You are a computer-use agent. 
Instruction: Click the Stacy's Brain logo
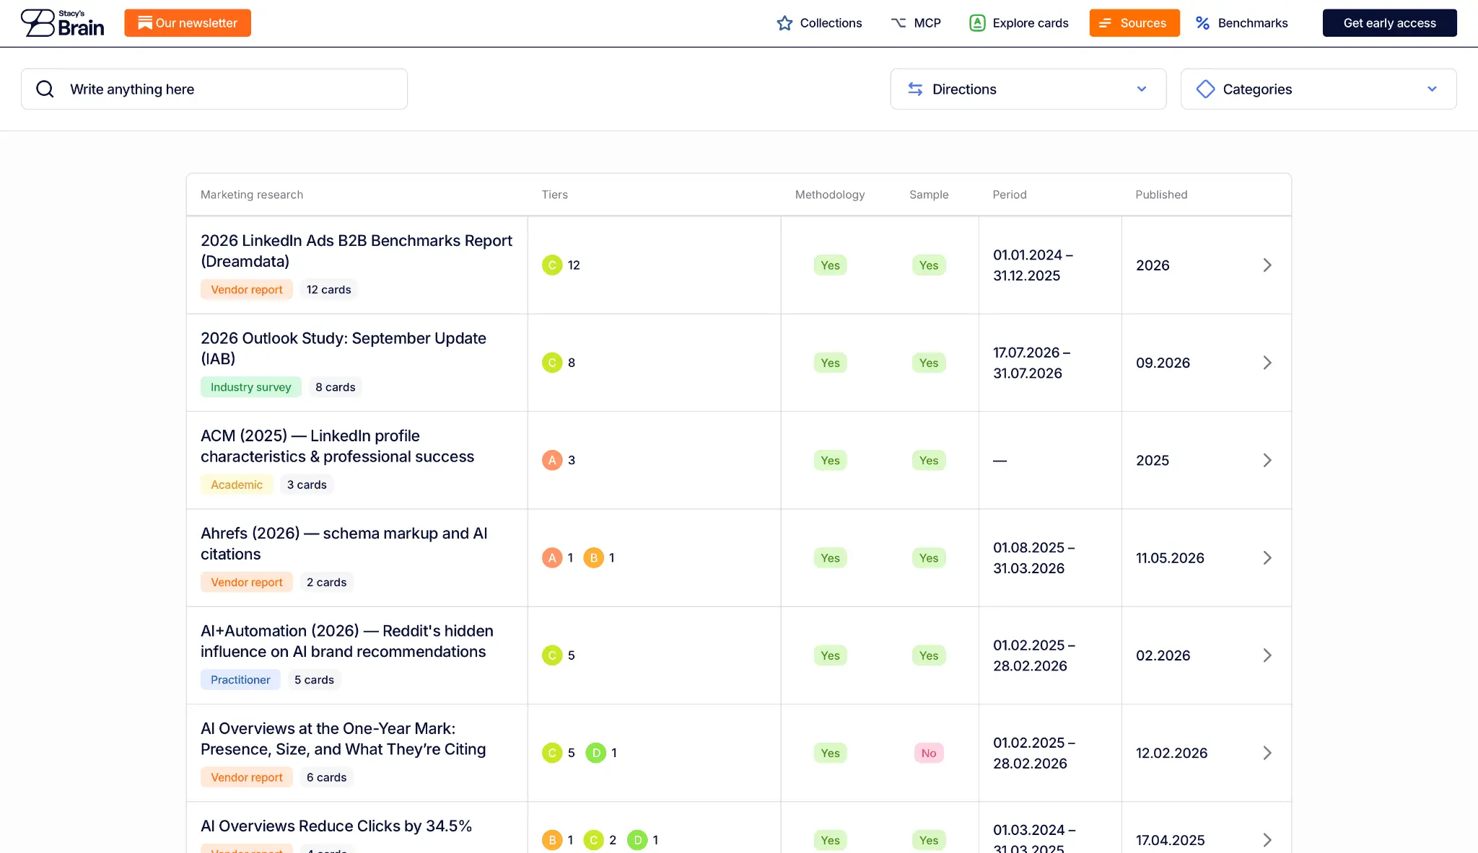point(62,23)
